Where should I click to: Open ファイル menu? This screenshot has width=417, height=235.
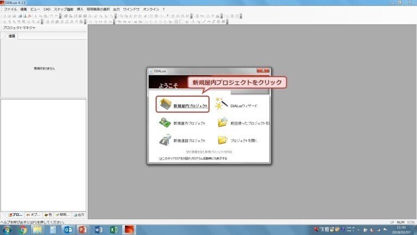10,9
